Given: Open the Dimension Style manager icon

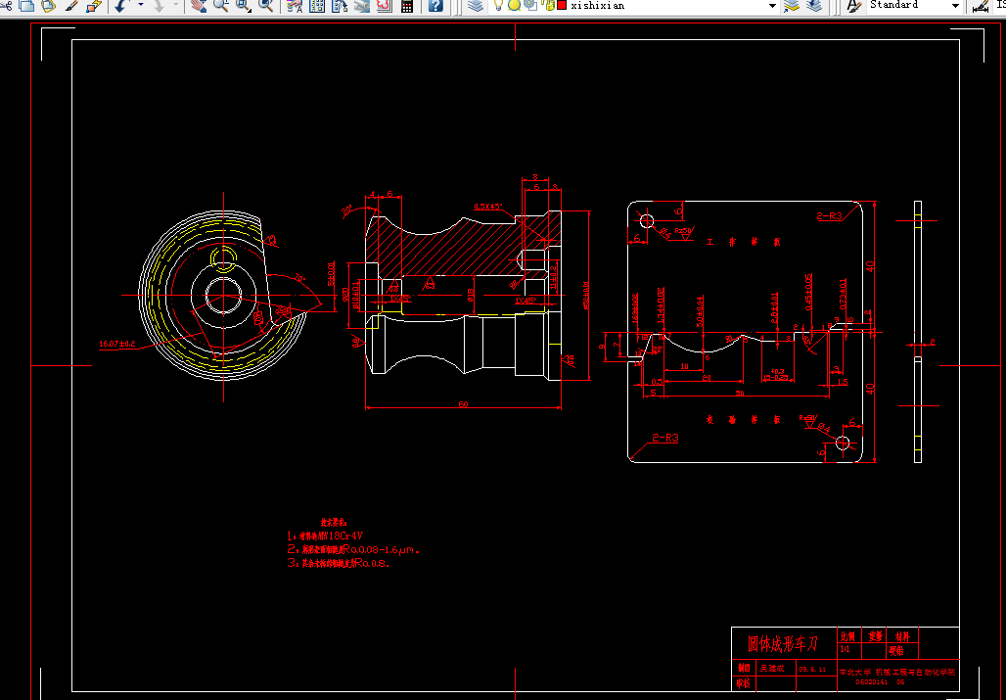Looking at the screenshot, I should (x=981, y=5).
